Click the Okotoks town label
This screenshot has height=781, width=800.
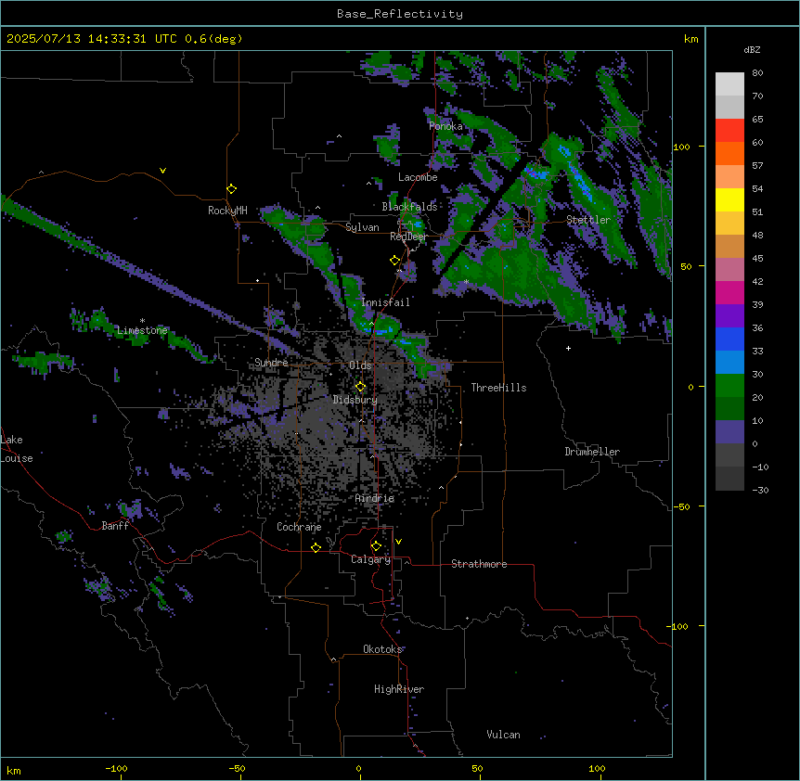tap(382, 649)
